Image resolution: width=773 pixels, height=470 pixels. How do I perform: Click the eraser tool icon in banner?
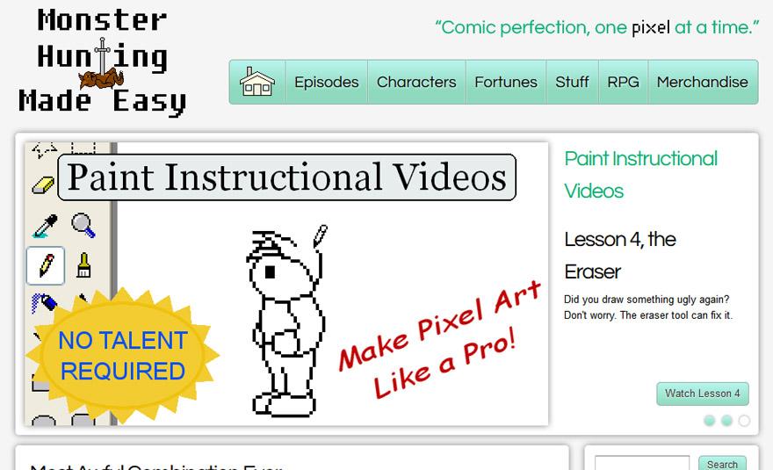point(43,185)
